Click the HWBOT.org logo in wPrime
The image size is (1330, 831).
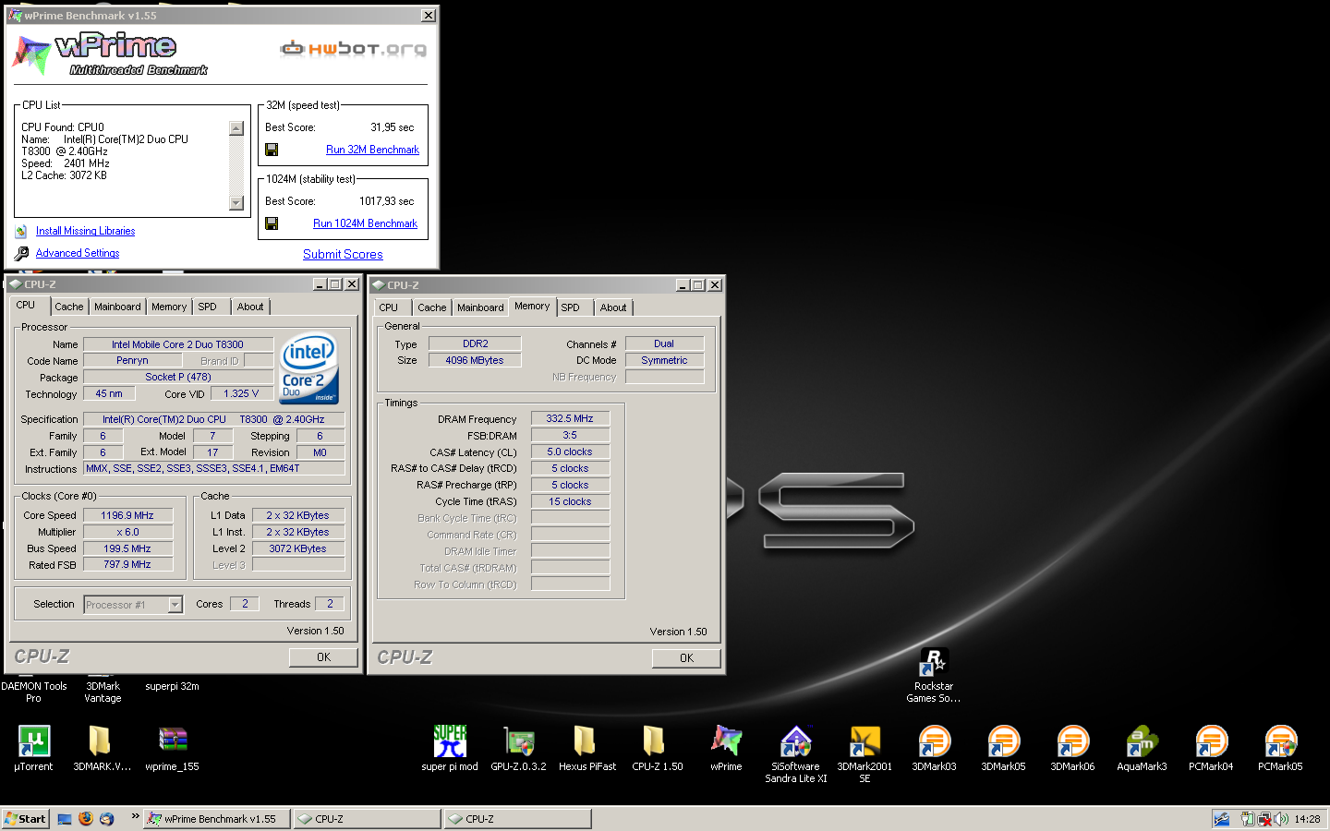(x=354, y=48)
